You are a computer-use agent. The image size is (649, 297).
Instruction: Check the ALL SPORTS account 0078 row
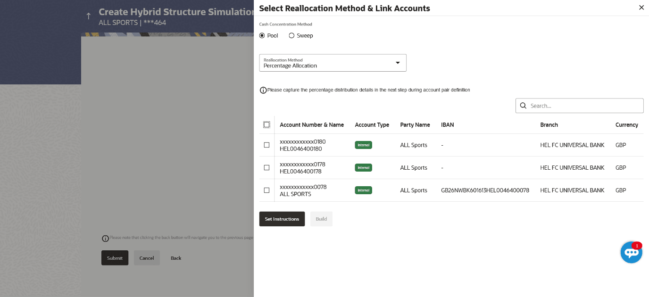coord(266,190)
